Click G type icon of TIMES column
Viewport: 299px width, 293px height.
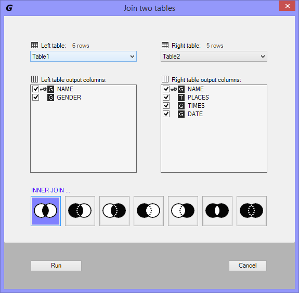tap(181, 106)
